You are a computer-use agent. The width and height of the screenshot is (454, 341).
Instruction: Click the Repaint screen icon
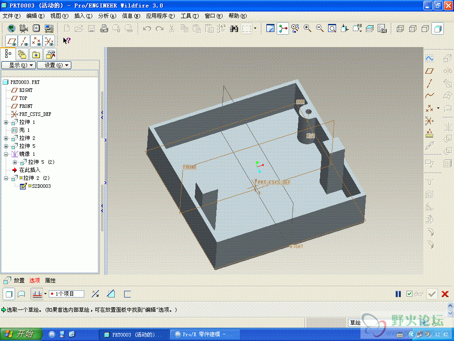click(270, 28)
